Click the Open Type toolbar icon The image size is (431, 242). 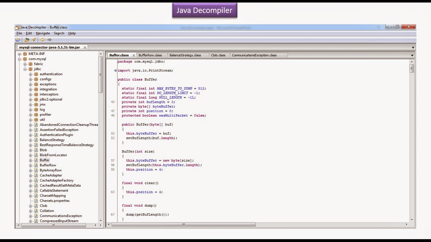click(27, 40)
